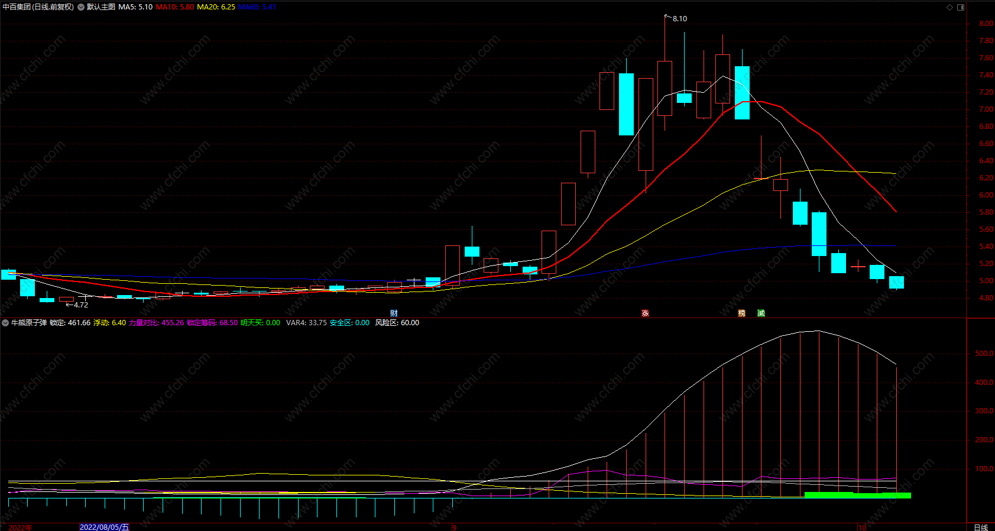
Task: Click the 减 marker below the candles
Action: coord(761,313)
